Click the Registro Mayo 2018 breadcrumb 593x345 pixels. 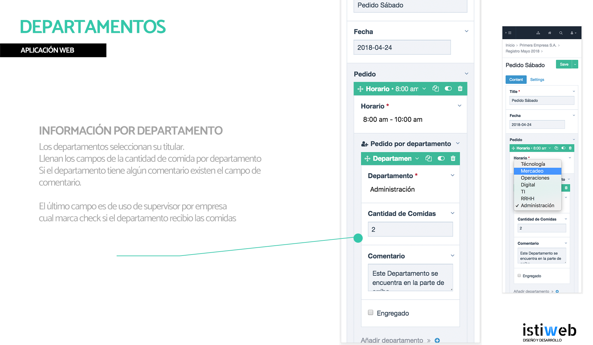click(x=522, y=51)
